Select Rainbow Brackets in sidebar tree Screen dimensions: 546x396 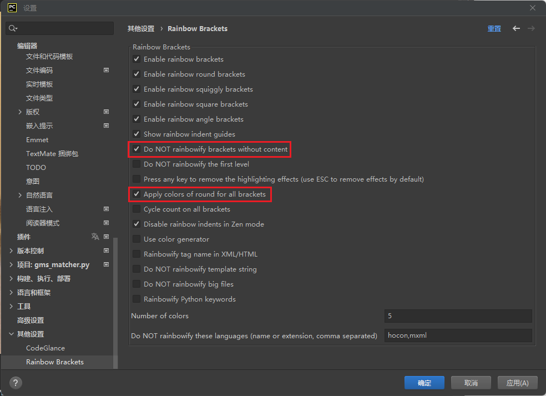(x=55, y=362)
